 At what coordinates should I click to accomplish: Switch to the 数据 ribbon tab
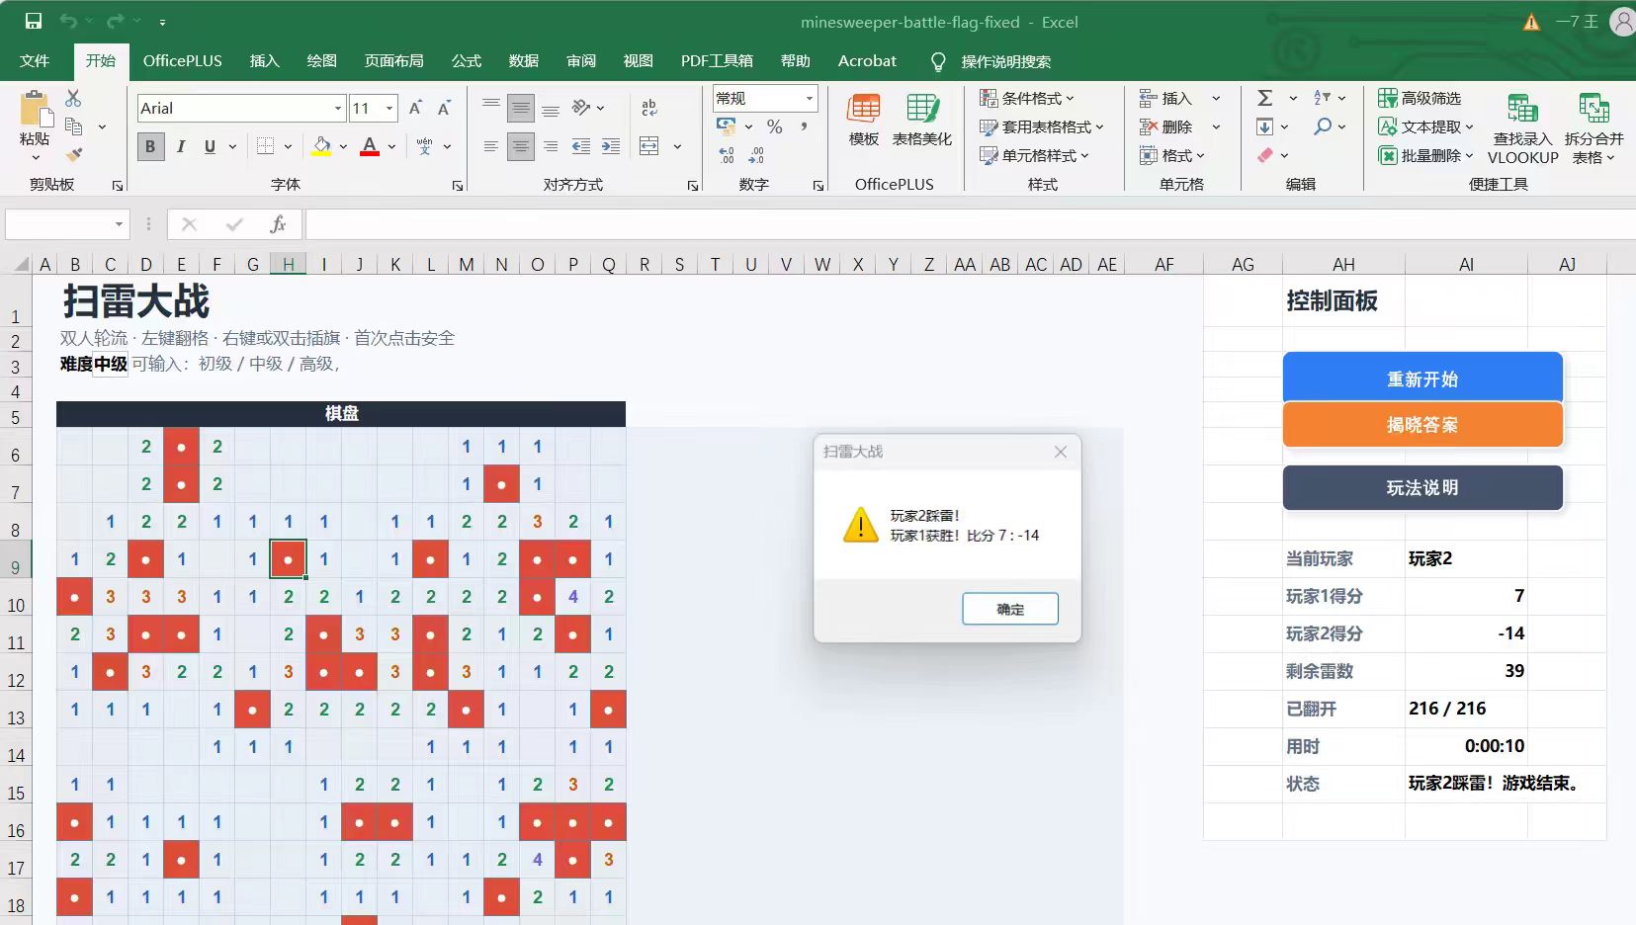pyautogui.click(x=524, y=61)
